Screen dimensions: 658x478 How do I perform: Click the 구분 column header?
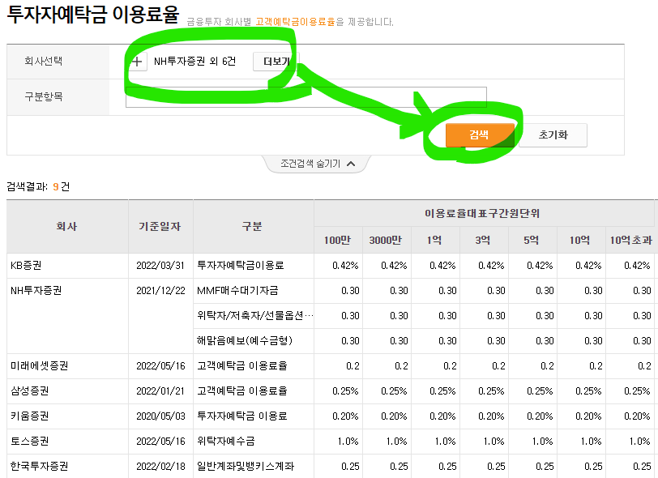coord(253,227)
